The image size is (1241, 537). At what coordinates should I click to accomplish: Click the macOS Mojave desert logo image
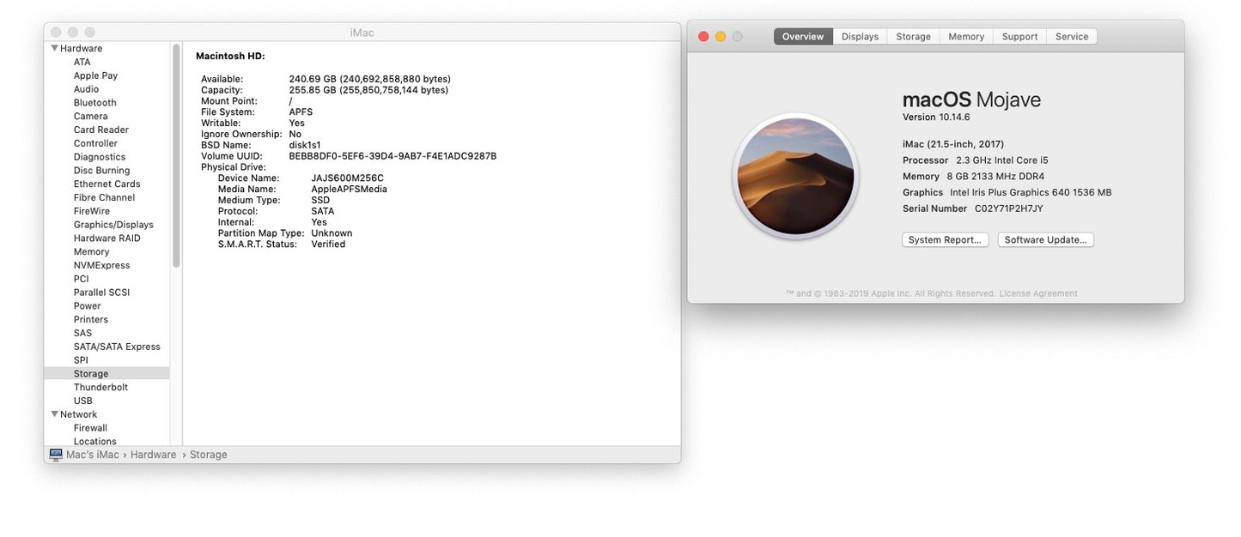click(794, 177)
